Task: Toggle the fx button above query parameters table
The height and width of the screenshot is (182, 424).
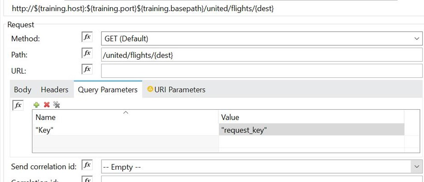Action: tap(18, 105)
